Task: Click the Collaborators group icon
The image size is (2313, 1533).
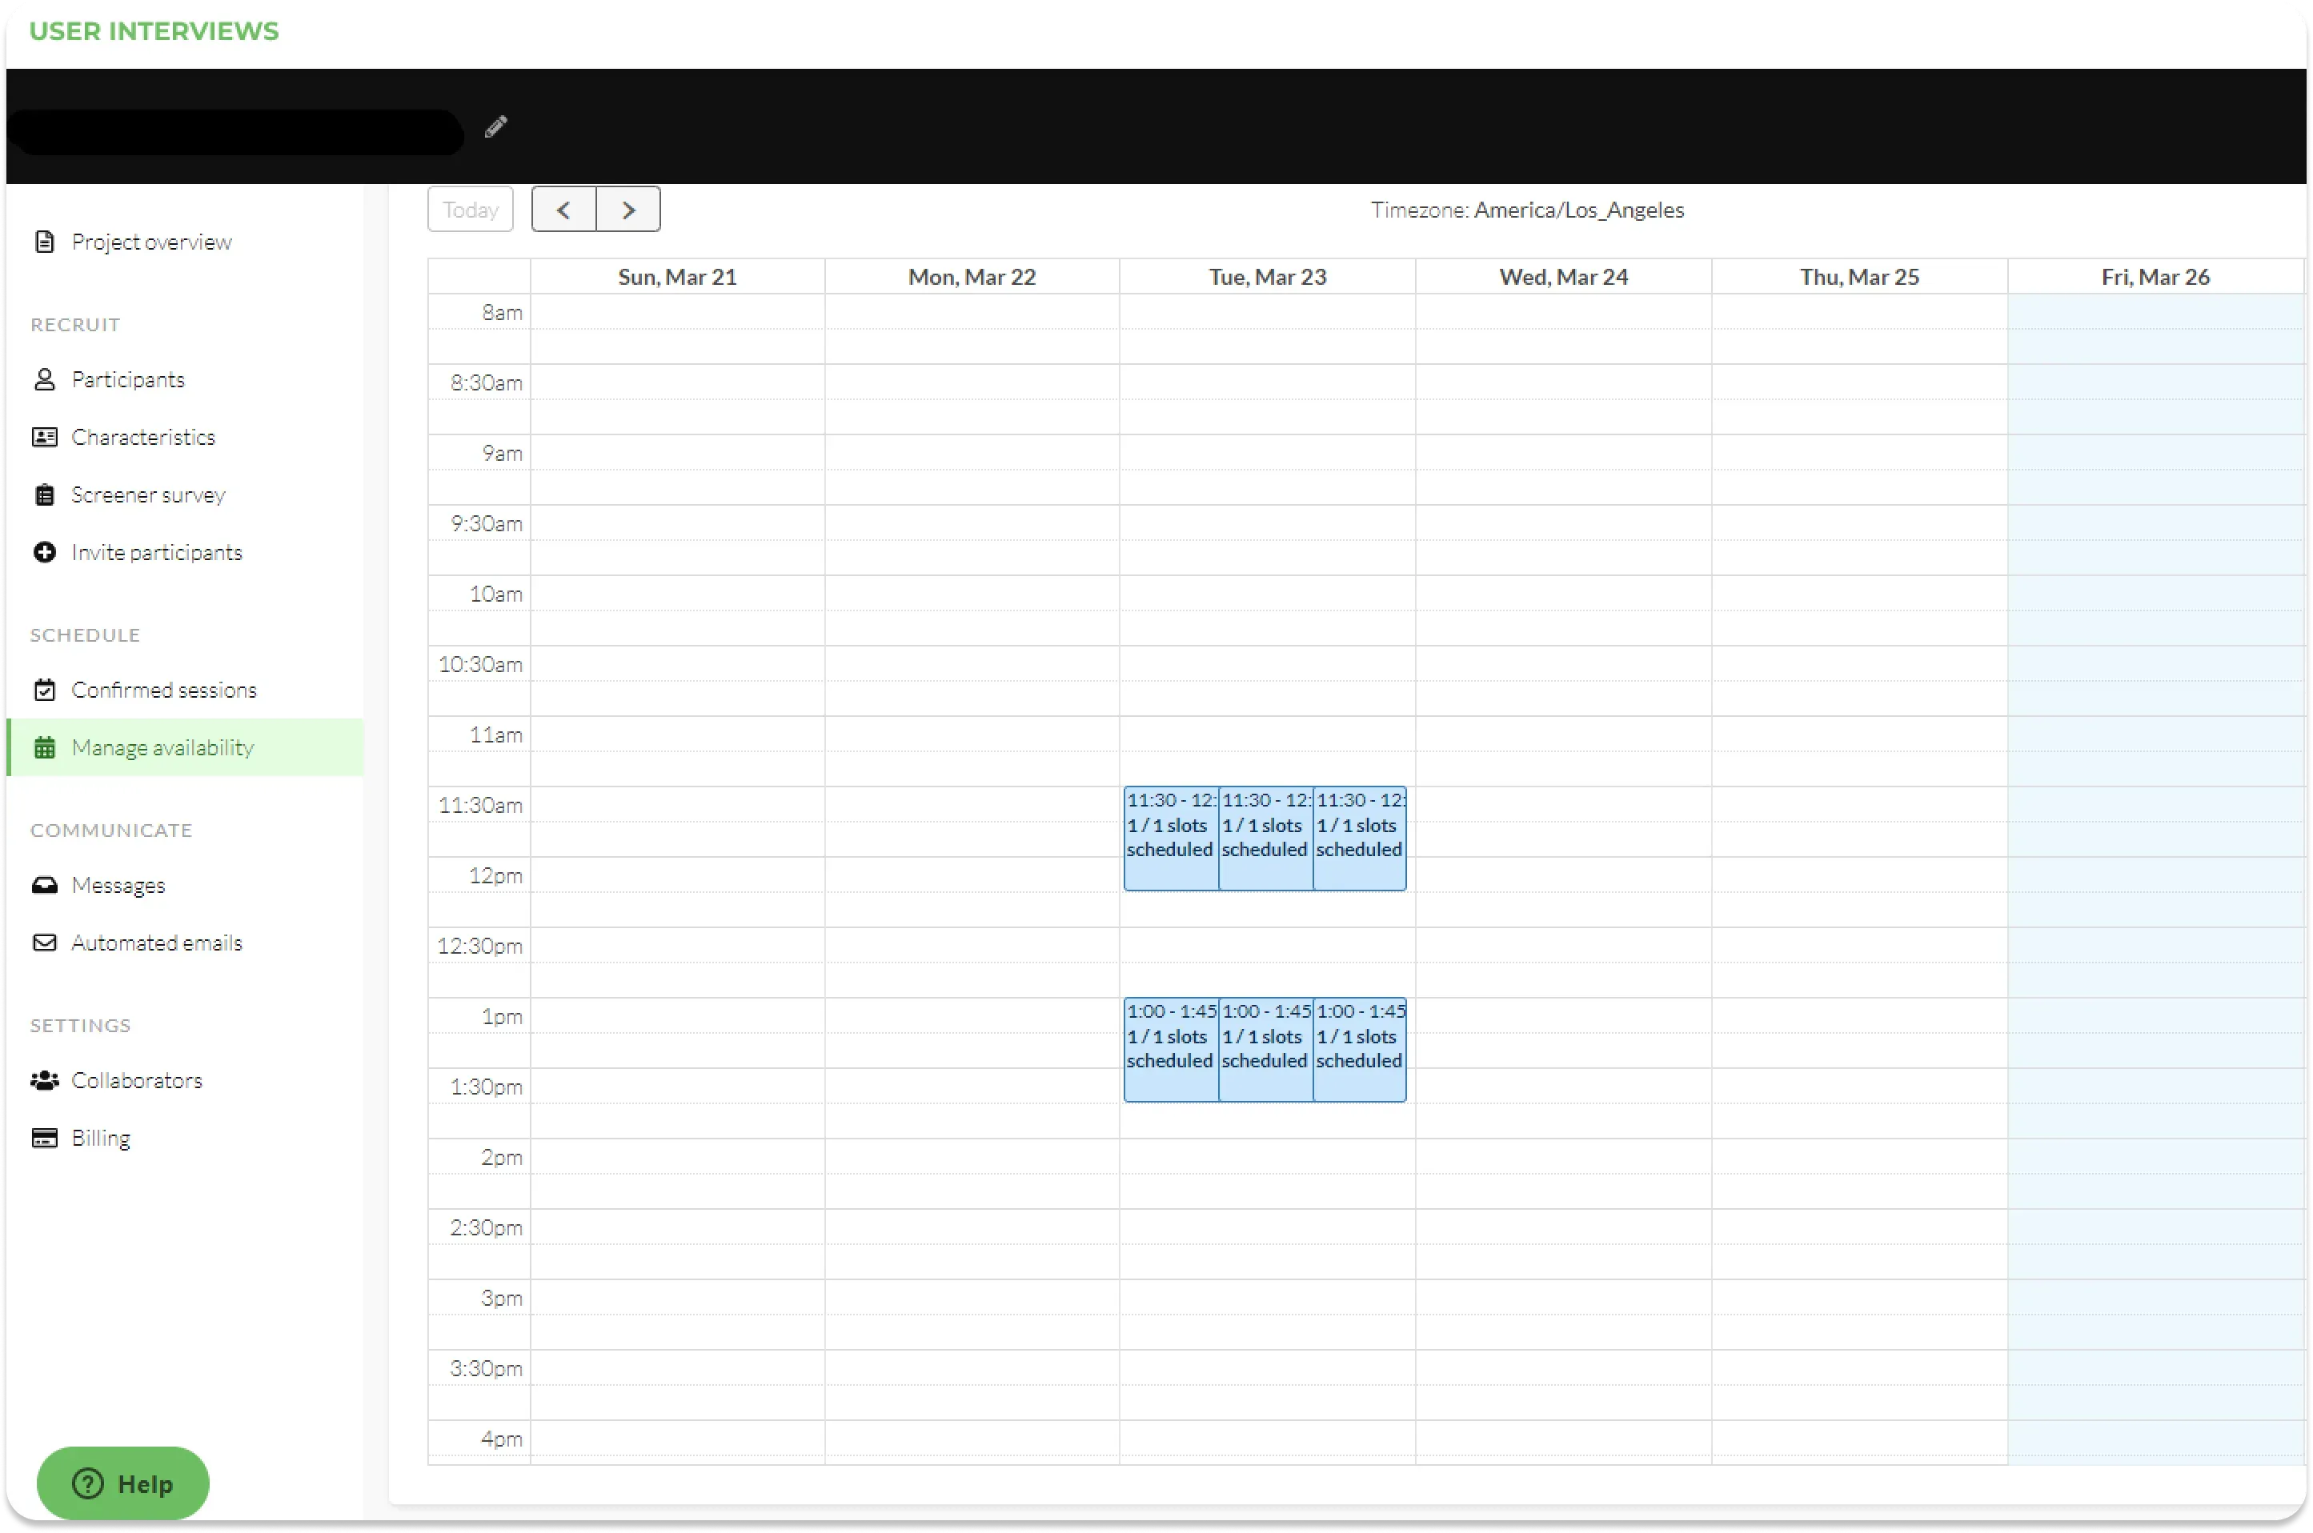Action: point(45,1080)
